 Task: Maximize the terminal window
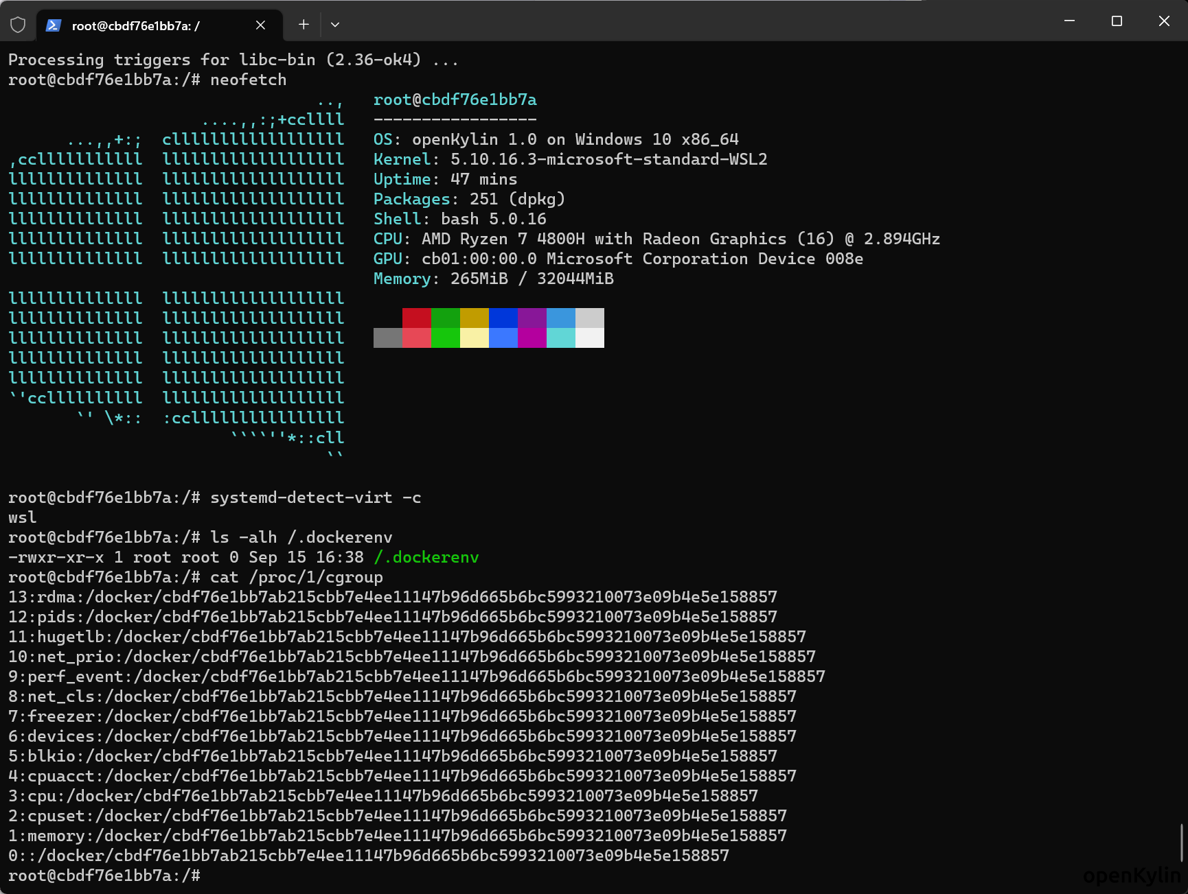pos(1117,21)
